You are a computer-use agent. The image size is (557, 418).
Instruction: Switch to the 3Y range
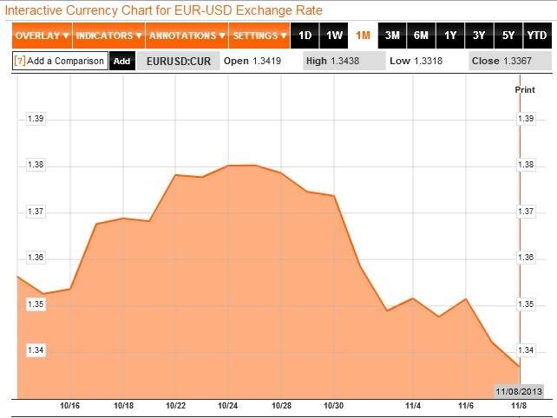479,36
